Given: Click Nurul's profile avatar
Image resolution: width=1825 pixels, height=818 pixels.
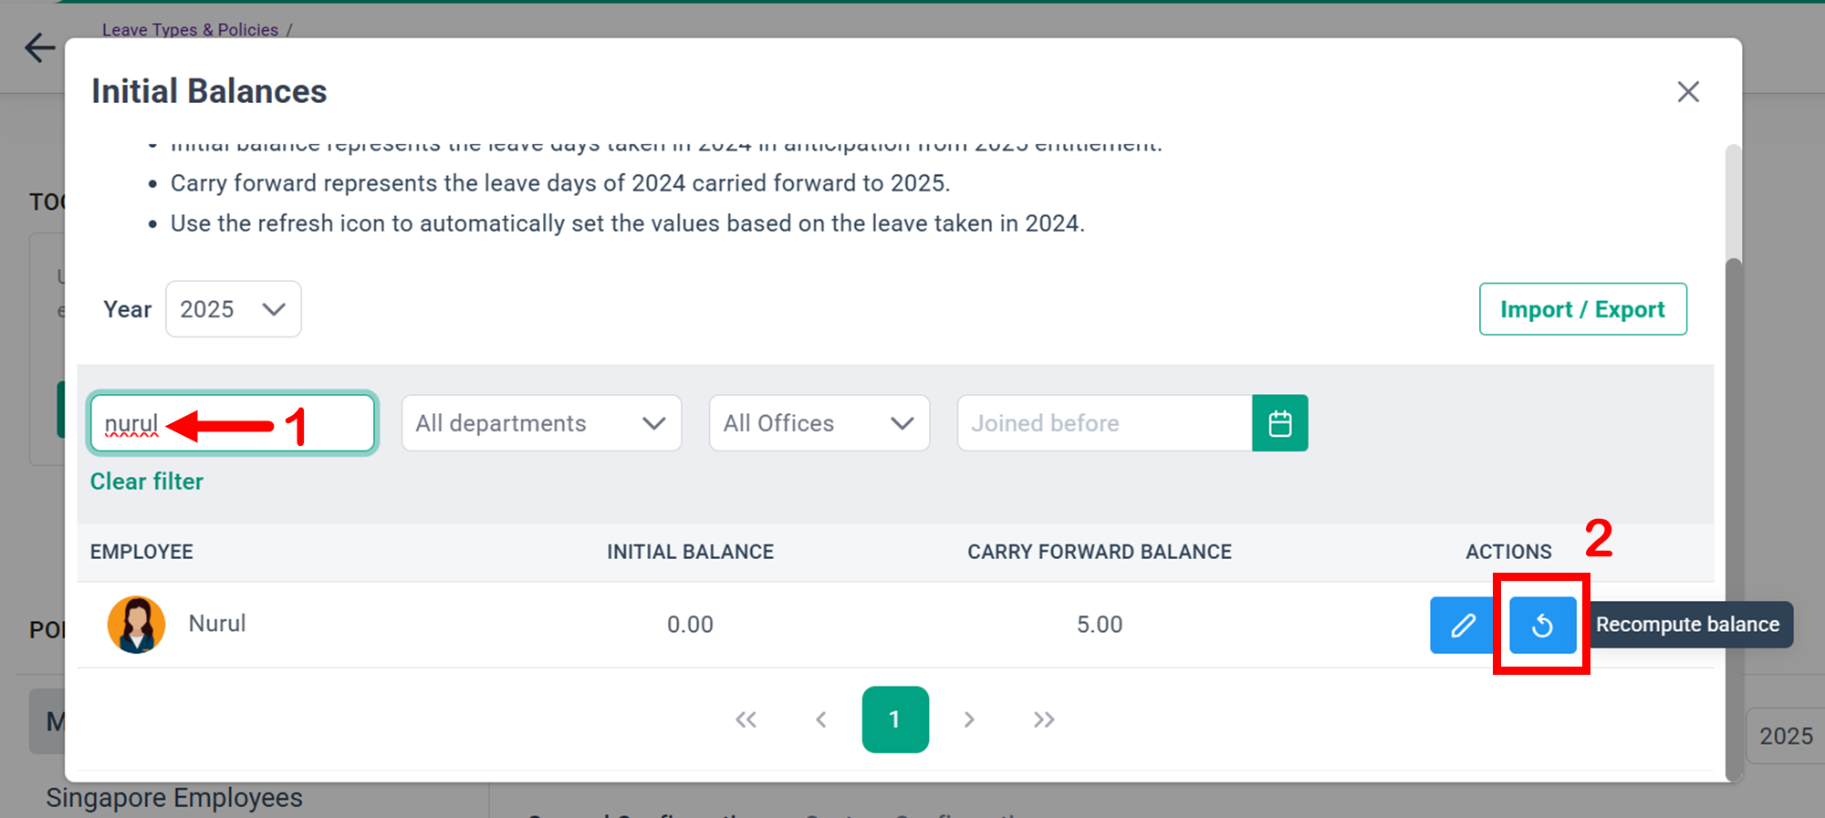Looking at the screenshot, I should click(137, 625).
